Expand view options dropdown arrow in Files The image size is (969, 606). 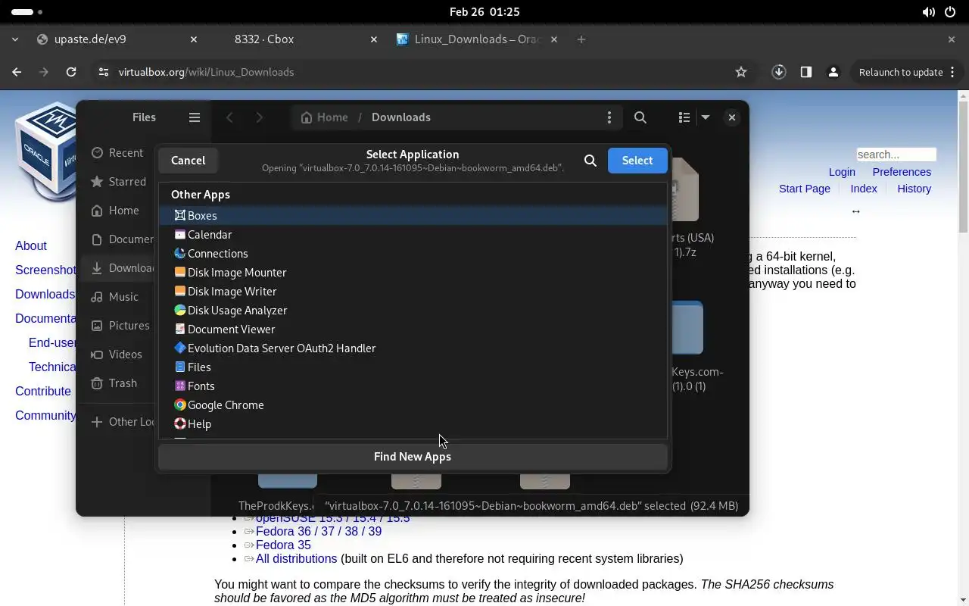(x=706, y=117)
